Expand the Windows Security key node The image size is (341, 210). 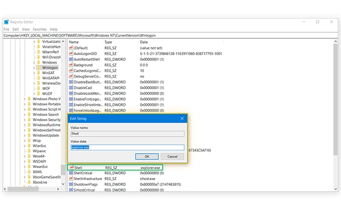pos(24,120)
